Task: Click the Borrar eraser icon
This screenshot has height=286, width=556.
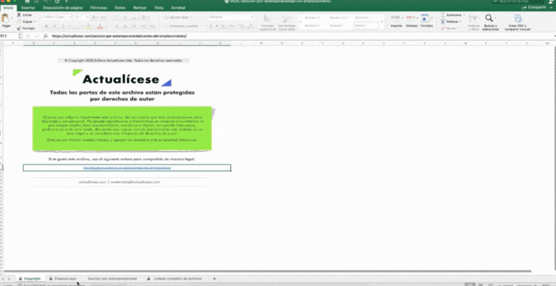Action: click(443, 29)
